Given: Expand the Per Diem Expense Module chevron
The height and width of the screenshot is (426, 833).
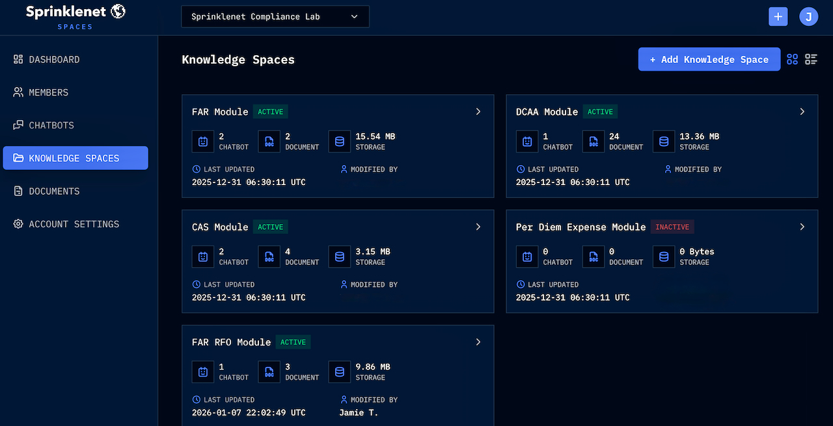Looking at the screenshot, I should click(x=802, y=227).
